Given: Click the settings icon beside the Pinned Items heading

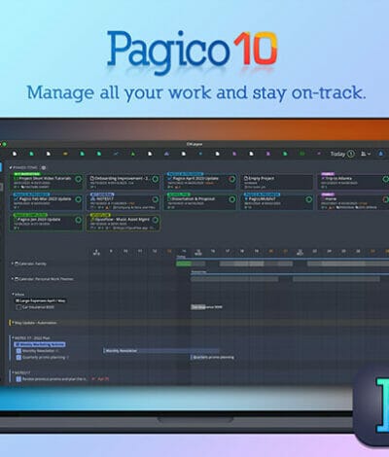Looking at the screenshot, I should coord(43,167).
